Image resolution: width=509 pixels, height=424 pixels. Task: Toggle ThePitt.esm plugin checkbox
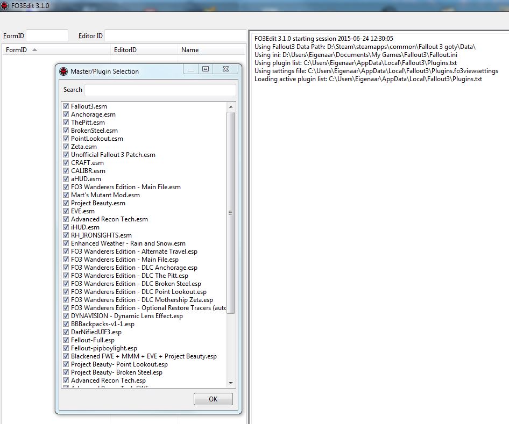[66, 123]
